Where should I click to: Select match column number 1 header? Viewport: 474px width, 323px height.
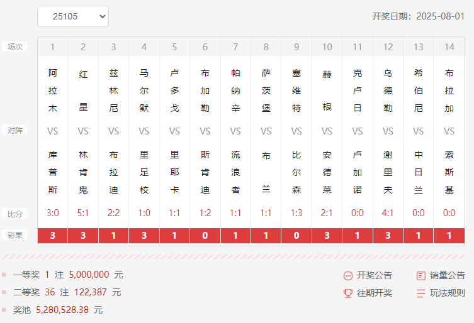point(53,47)
